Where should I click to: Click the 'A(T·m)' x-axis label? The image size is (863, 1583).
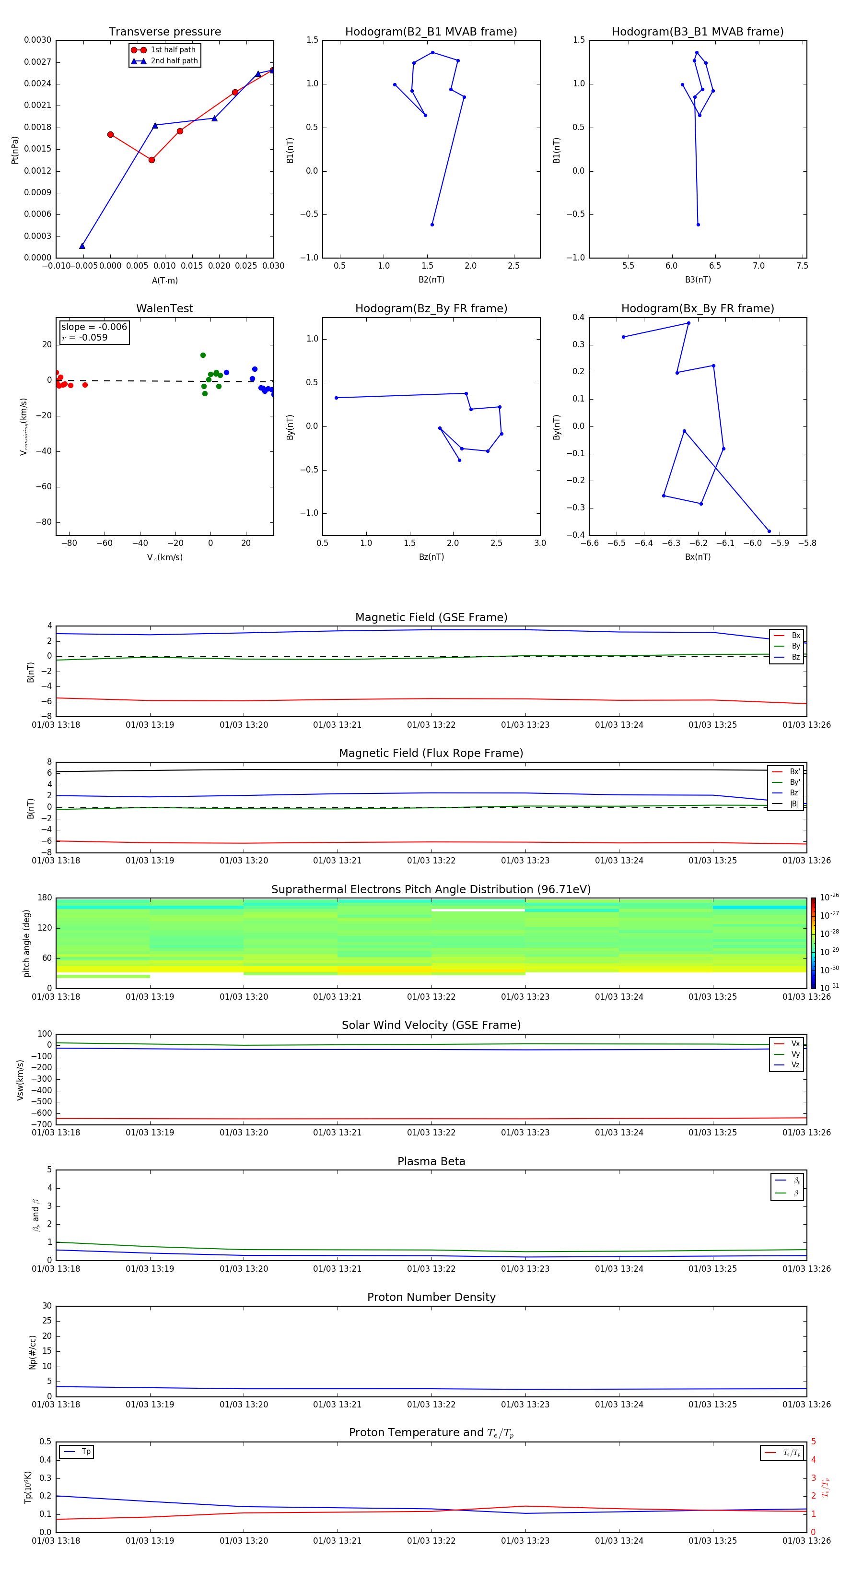point(164,280)
